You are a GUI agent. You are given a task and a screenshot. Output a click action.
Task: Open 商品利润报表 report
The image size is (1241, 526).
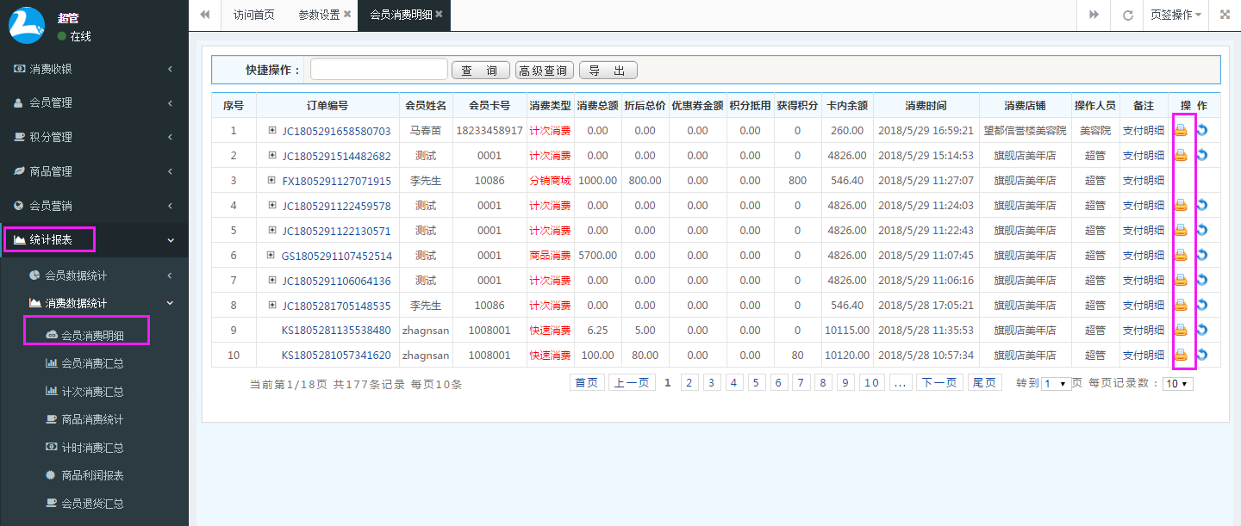pyautogui.click(x=94, y=475)
